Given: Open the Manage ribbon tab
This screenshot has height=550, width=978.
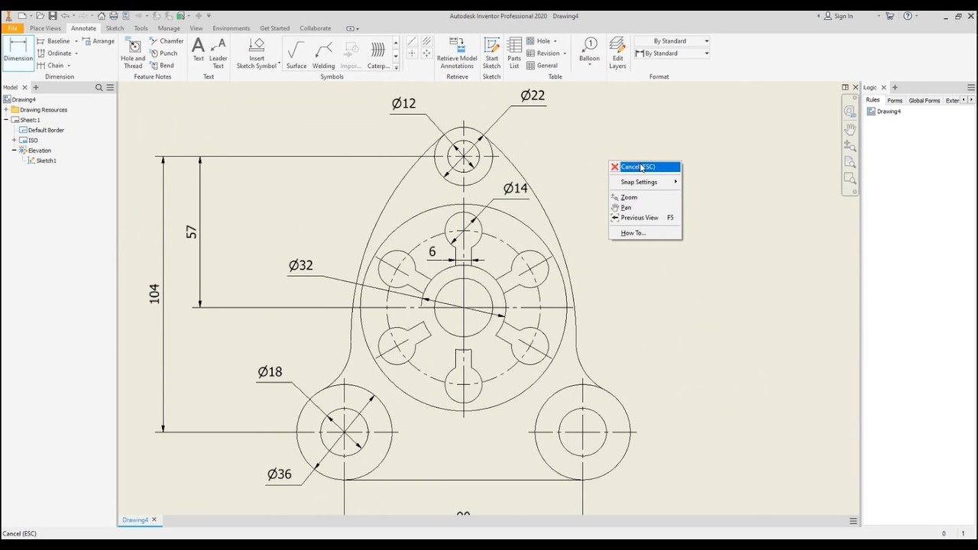Looking at the screenshot, I should click(x=169, y=28).
